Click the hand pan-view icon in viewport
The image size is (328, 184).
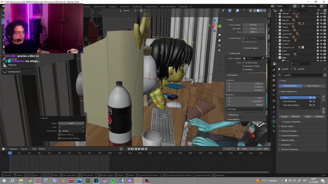(219, 40)
